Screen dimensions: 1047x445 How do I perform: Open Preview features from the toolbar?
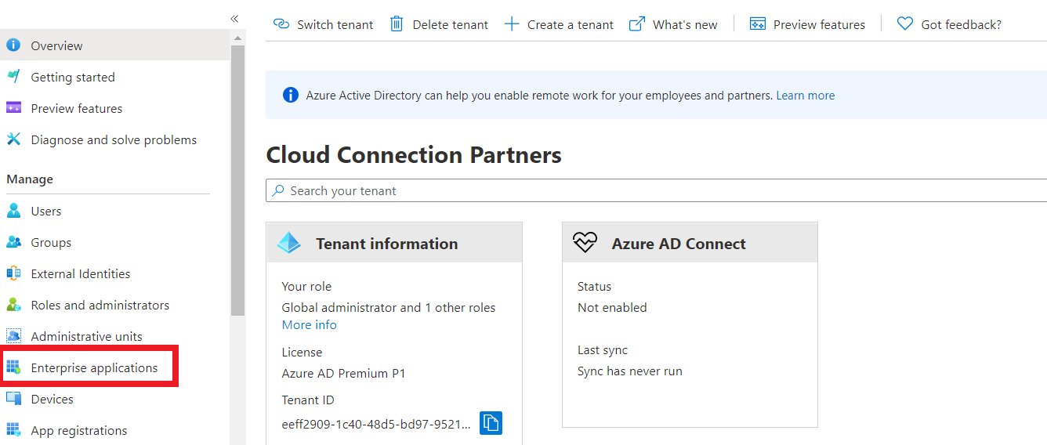point(808,24)
